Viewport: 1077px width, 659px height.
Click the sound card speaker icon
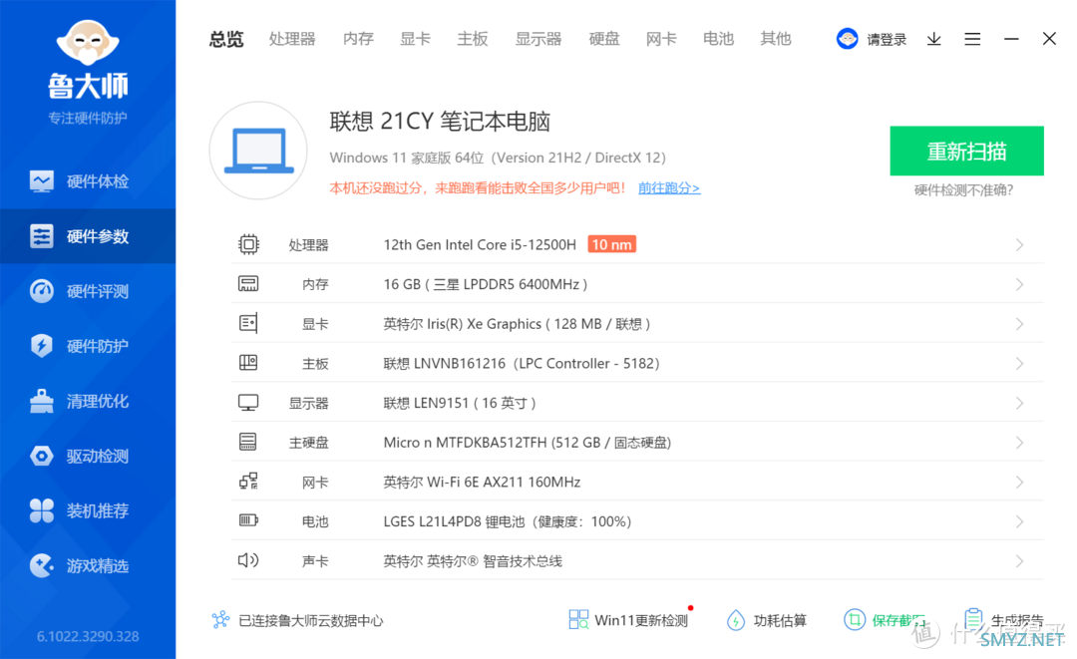click(x=248, y=560)
